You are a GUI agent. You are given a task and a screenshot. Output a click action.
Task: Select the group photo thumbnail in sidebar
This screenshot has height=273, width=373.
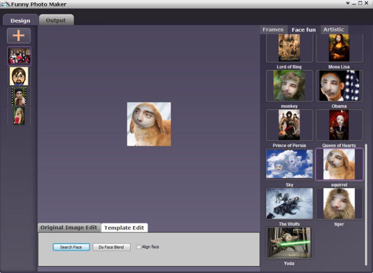point(19,56)
